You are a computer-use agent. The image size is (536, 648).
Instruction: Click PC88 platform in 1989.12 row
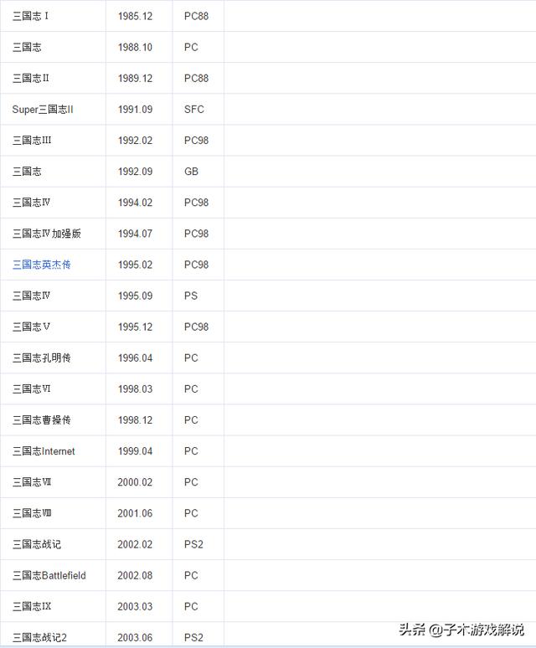pyautogui.click(x=196, y=78)
